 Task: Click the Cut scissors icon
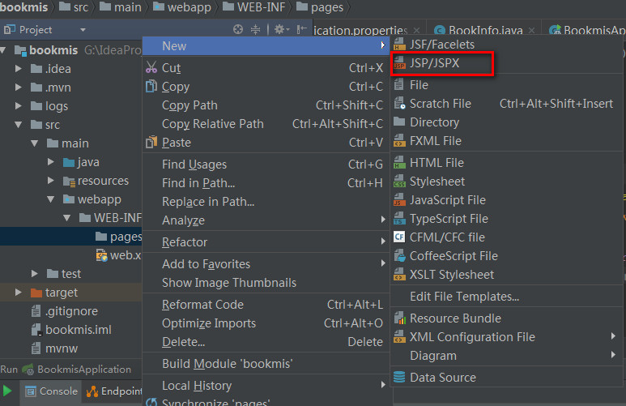(151, 67)
